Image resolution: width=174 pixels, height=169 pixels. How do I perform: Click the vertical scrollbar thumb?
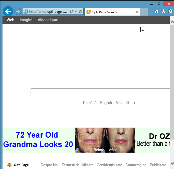click(x=172, y=82)
